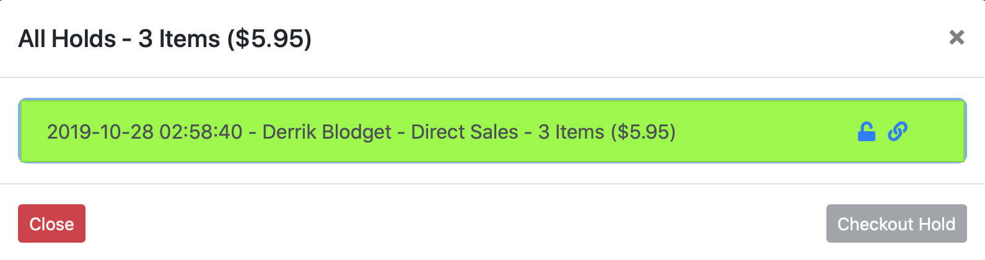Click the gray Checkout Hold button

pyautogui.click(x=896, y=223)
